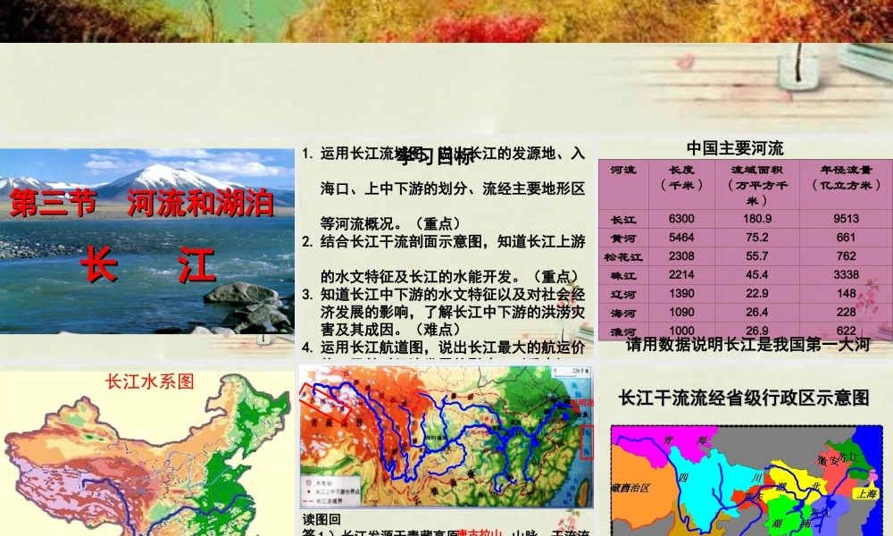Open the 中国主要河流 table slide
Screen dimensions: 893x536
[746, 249]
